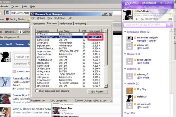Viewport: 176px width, 117px height.
Task: Click the mobile icon under utnevu Umi
Action: 138,48
